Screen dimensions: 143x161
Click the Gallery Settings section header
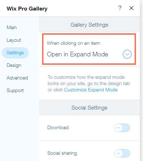click(x=89, y=24)
